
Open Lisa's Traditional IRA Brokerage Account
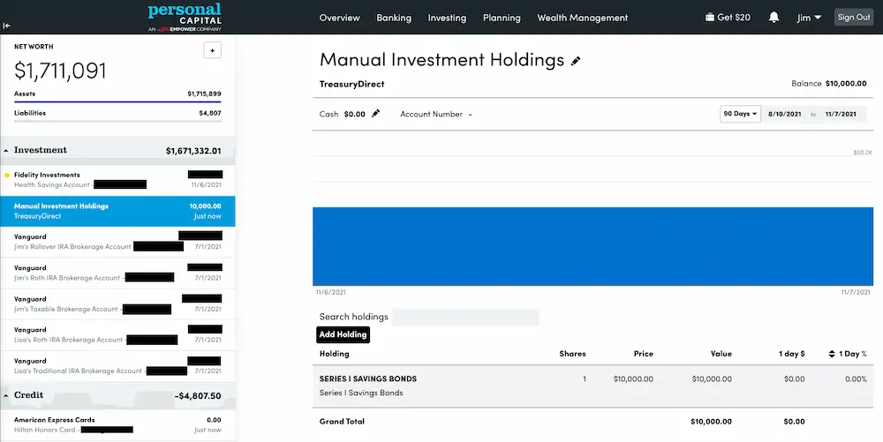(117, 365)
